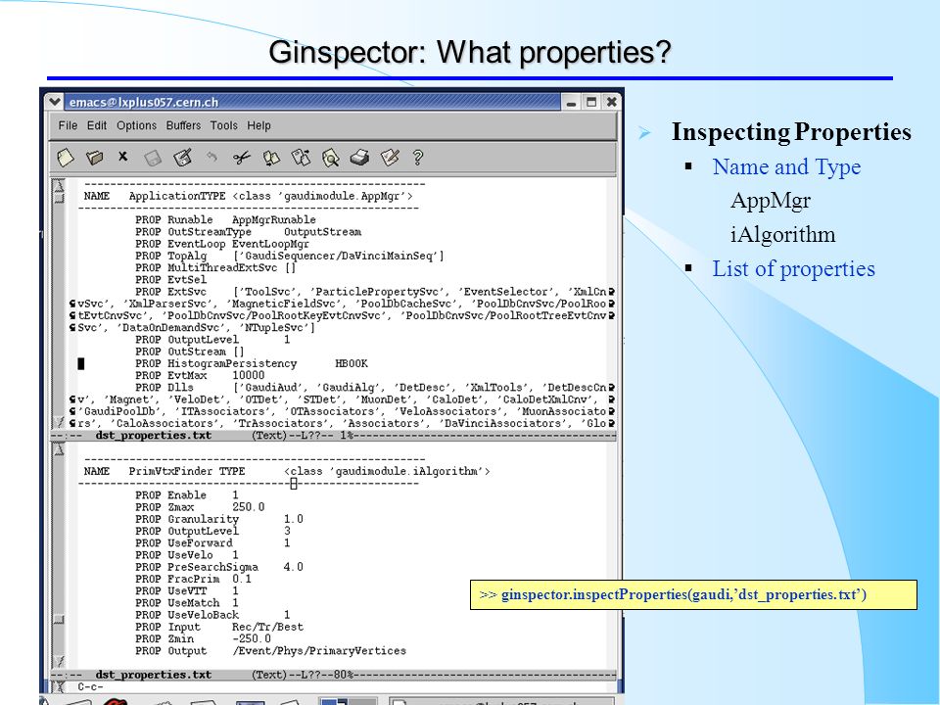Click the Print icon in toolbar
This screenshot has height=705, width=940.
point(359,158)
